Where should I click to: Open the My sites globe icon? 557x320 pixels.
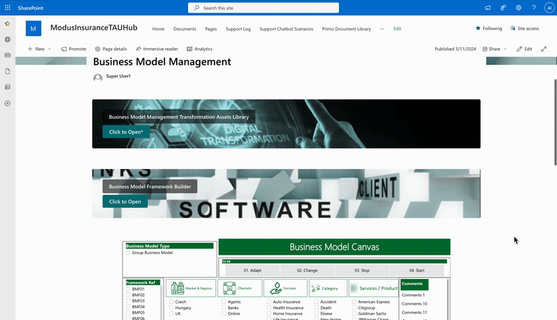[x=8, y=40]
